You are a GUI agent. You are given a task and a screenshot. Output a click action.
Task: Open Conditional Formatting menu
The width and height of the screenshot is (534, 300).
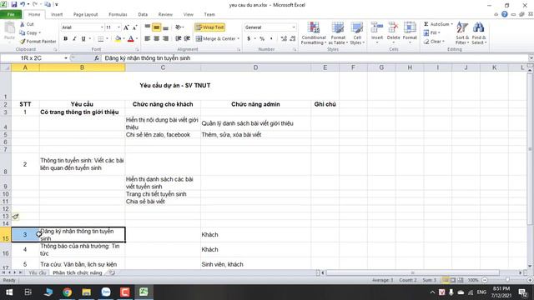pyautogui.click(x=314, y=33)
